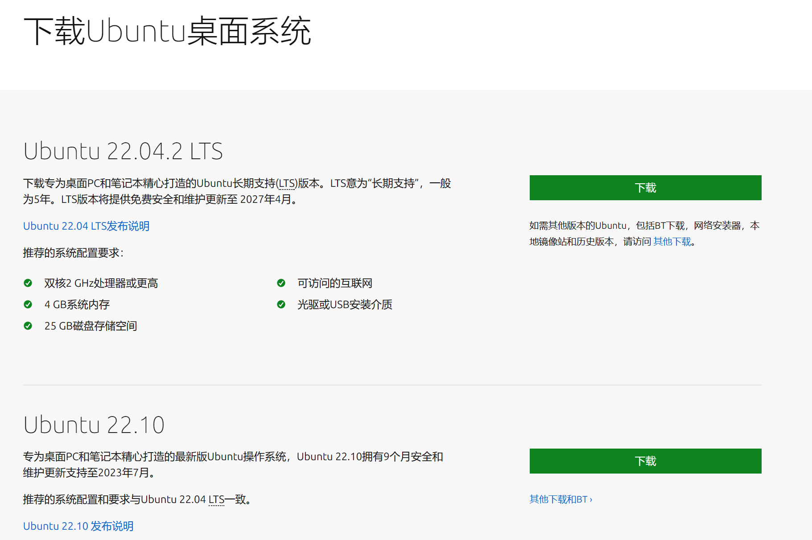This screenshot has width=812, height=540.
Task: Select the check icon beside 25 GB磁盘存储空间
Action: point(28,326)
